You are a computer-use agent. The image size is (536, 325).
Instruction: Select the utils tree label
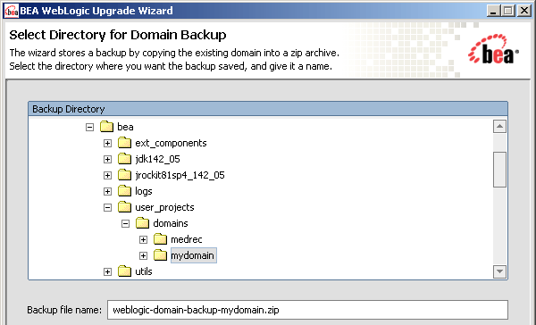pyautogui.click(x=144, y=271)
